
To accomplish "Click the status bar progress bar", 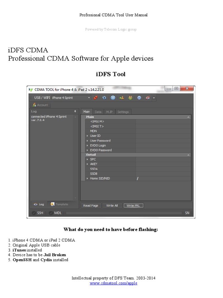I will point(124,213).
